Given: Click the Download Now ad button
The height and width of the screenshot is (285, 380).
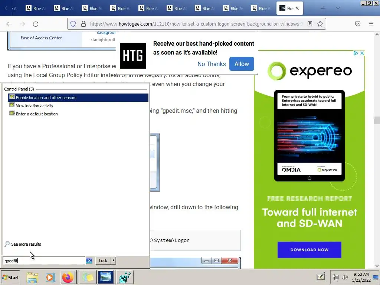Looking at the screenshot, I should (x=309, y=250).
